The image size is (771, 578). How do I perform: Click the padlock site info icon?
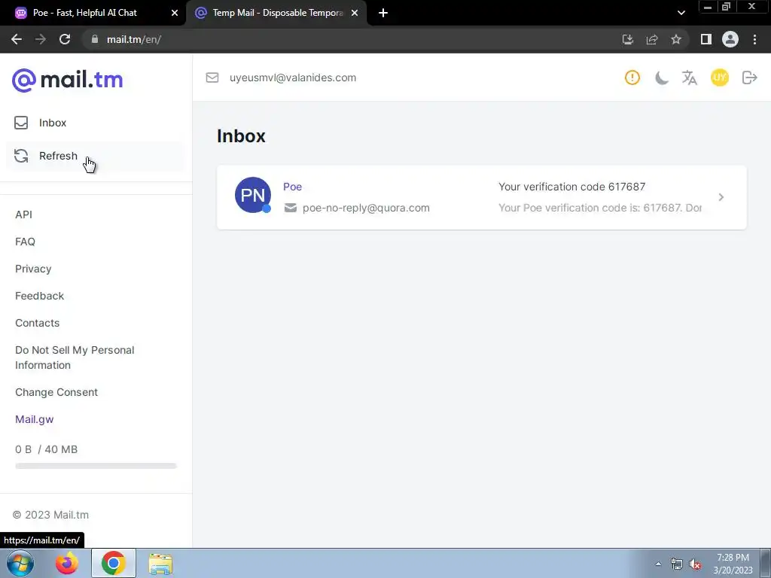95,39
